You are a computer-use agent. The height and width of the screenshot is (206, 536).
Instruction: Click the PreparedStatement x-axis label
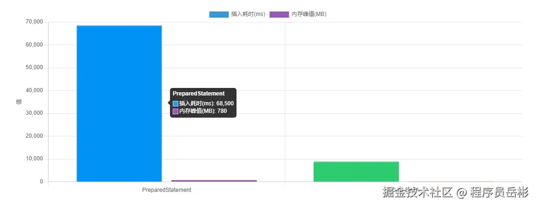coord(167,190)
